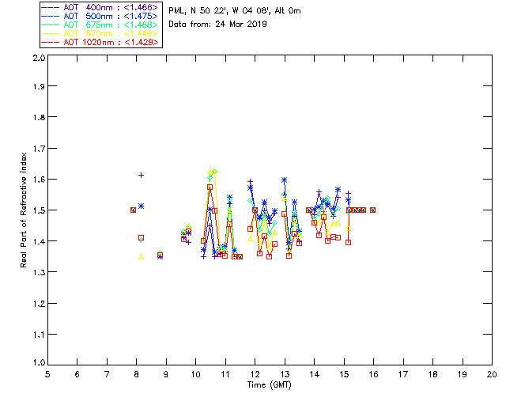Click the 1.9 label on the y-axis
This screenshot has height=405, width=506.
click(39, 86)
